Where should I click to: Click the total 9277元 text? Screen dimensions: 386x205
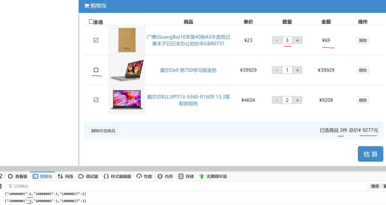tap(370, 130)
